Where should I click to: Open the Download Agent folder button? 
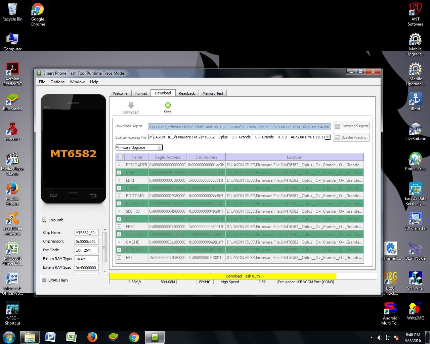pyautogui.click(x=351, y=126)
